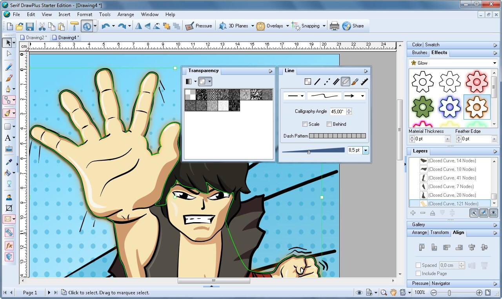Screen dimensions: 502x299
Task: Select the calligraphic line style in the Line panel
Action: pos(346,82)
